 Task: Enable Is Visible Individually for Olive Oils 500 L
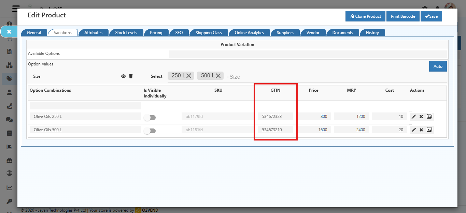click(x=150, y=131)
